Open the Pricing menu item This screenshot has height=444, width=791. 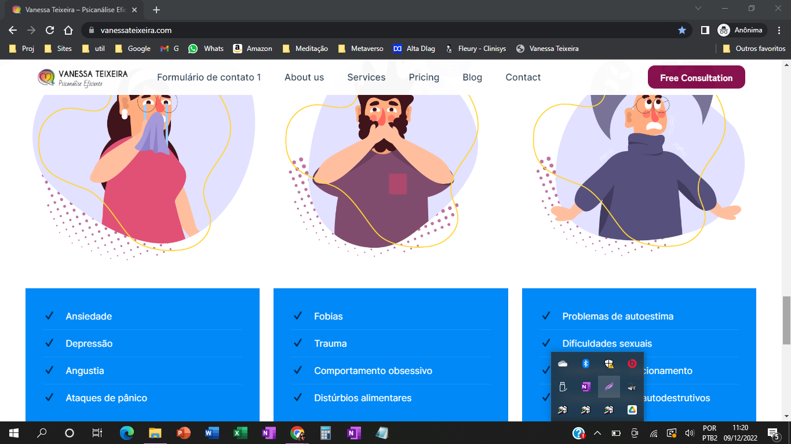424,77
